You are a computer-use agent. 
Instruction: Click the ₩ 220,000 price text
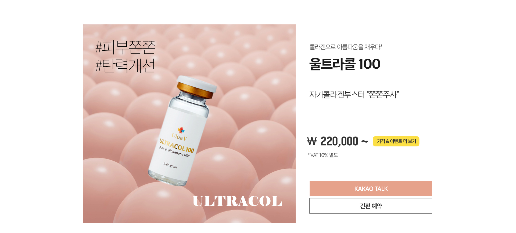333,141
